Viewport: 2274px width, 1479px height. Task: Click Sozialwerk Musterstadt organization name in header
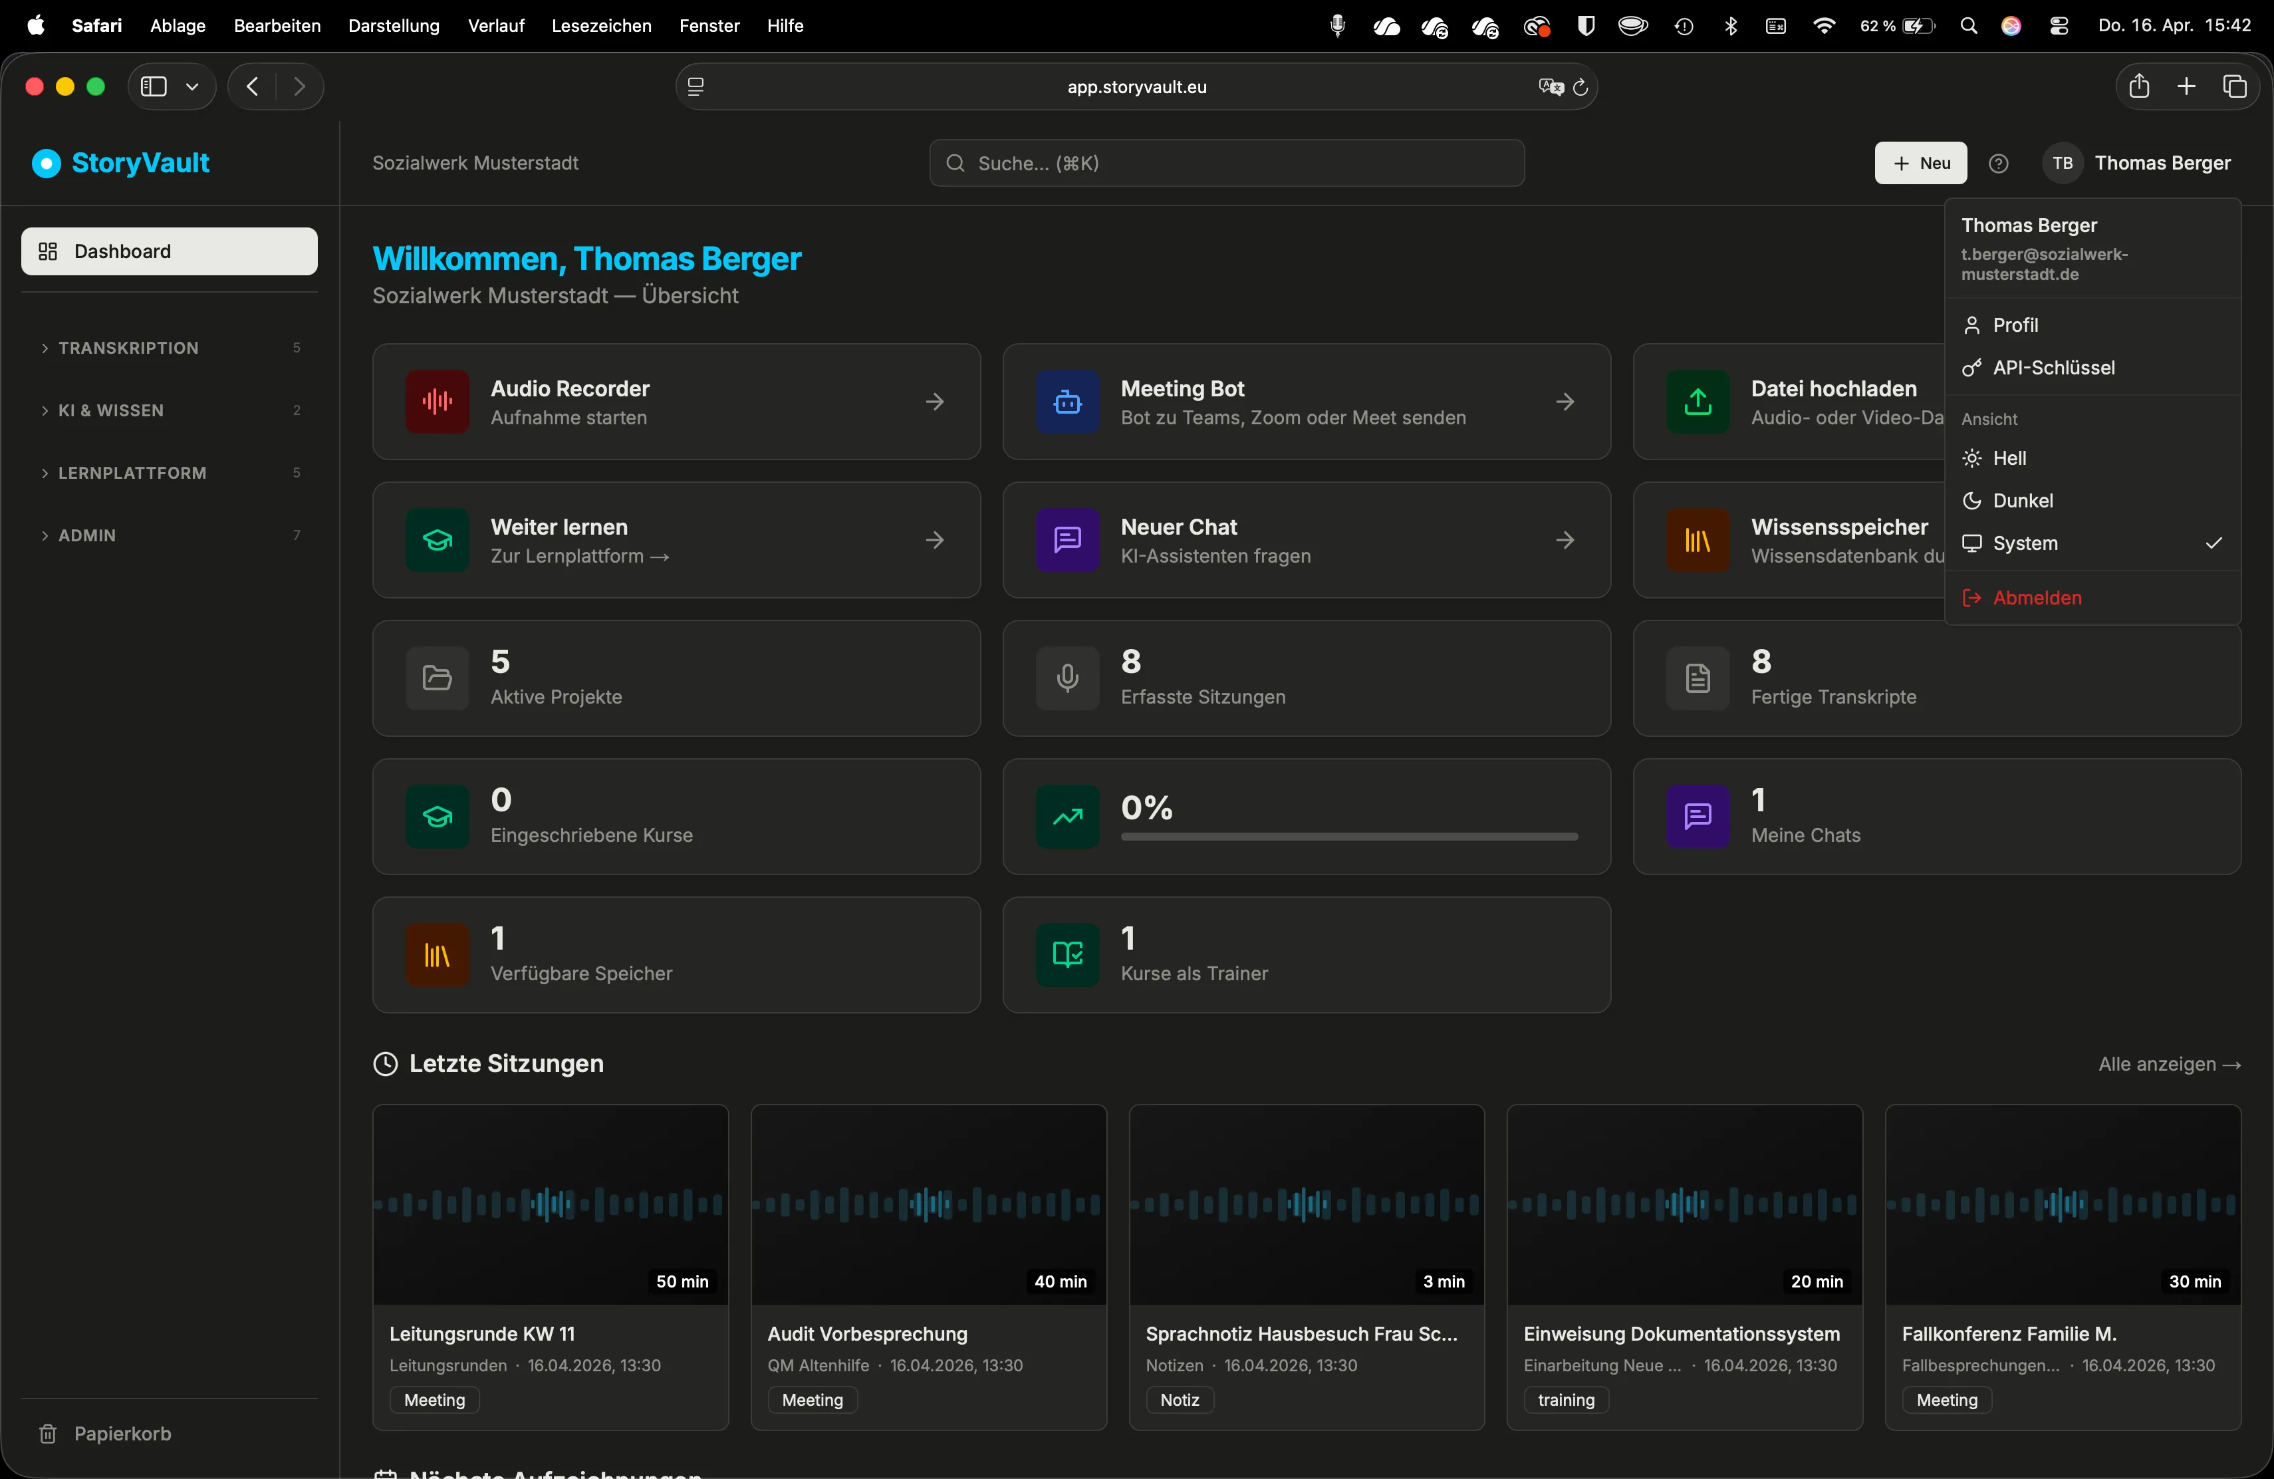click(x=475, y=164)
